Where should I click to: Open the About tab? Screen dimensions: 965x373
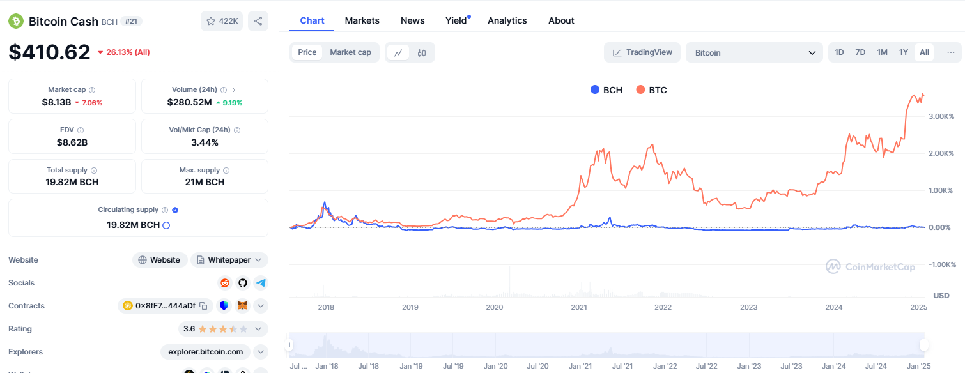pyautogui.click(x=561, y=20)
